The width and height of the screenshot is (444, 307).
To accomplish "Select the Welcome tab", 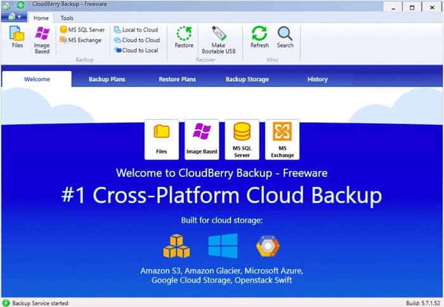I will point(37,79).
